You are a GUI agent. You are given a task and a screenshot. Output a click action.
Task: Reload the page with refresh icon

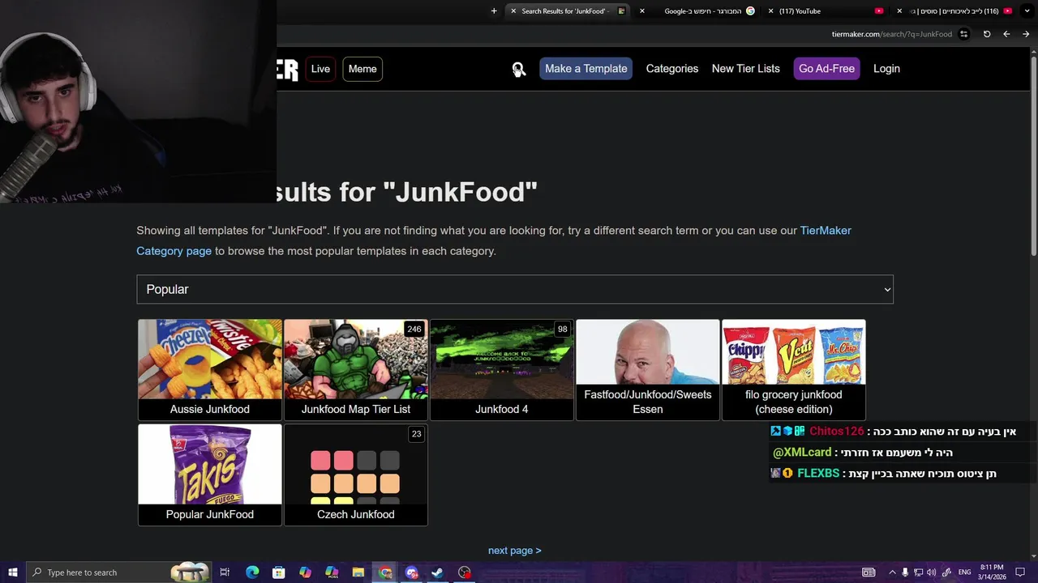(x=987, y=34)
